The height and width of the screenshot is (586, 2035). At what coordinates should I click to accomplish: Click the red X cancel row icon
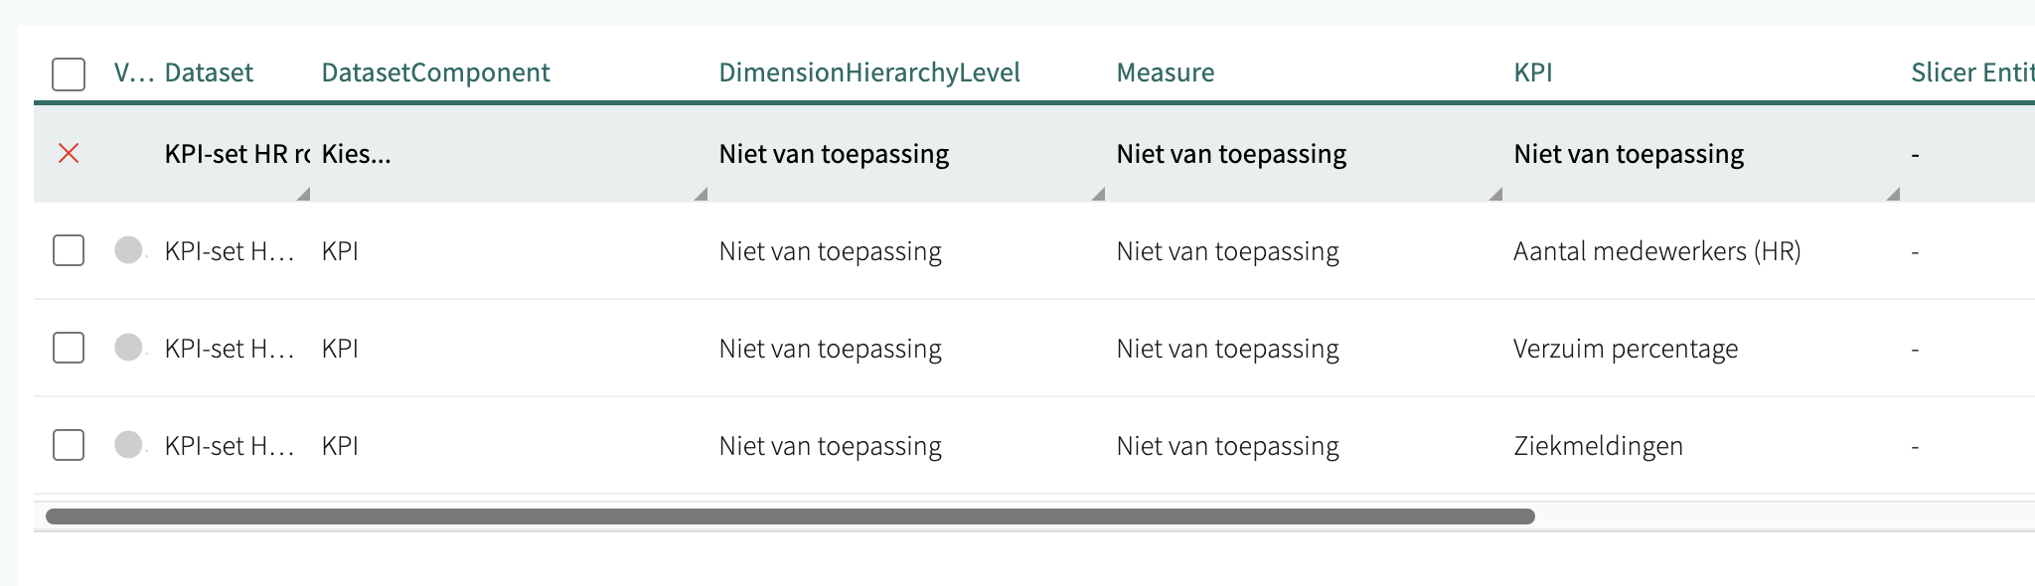[69, 153]
